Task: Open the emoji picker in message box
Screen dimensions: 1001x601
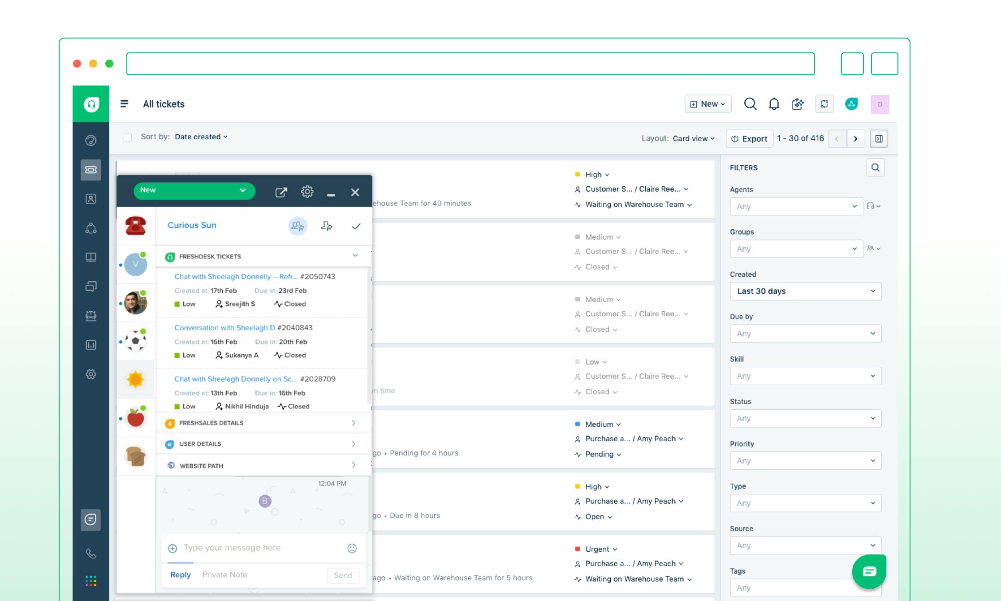Action: pos(352,548)
